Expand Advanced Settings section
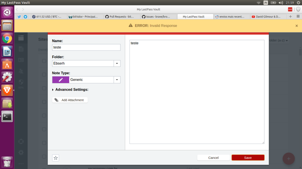Image resolution: width=302 pixels, height=169 pixels. pos(70,90)
